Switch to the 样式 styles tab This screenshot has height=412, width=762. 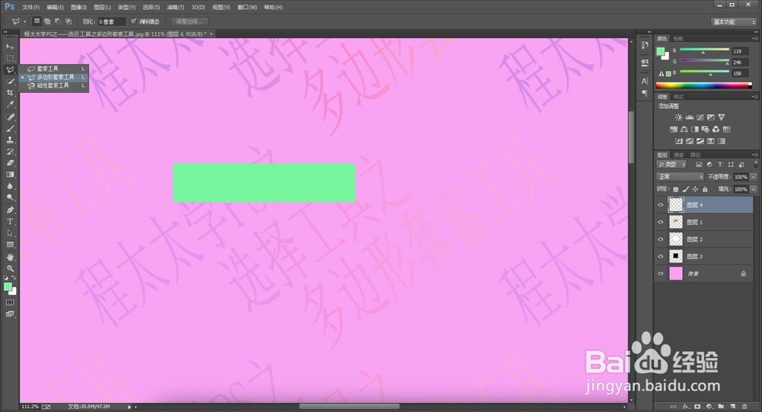click(679, 97)
